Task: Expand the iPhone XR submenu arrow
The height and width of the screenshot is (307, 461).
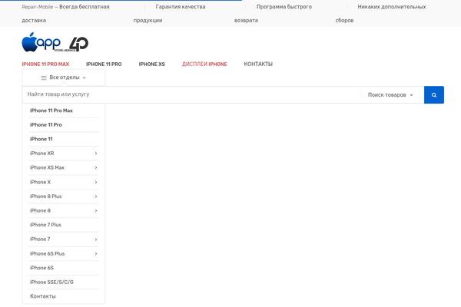Action: (x=96, y=153)
